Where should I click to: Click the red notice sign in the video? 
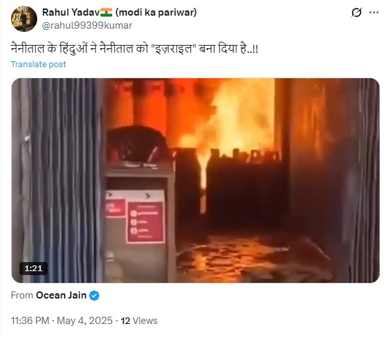(x=145, y=222)
